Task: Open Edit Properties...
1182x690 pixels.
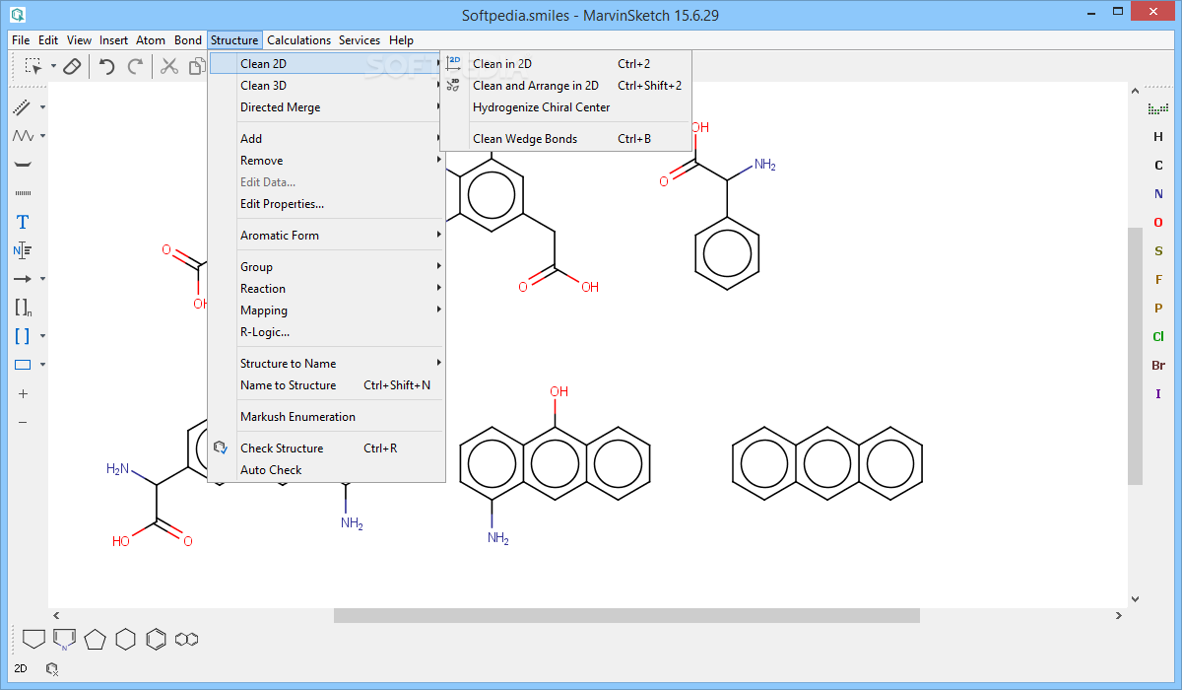Action: (327, 204)
